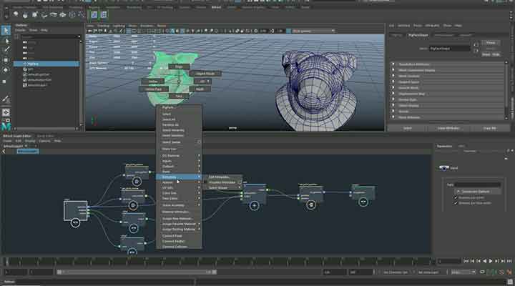Tick the Select Similar option box
This screenshot has height=286, width=515.
click(199, 142)
